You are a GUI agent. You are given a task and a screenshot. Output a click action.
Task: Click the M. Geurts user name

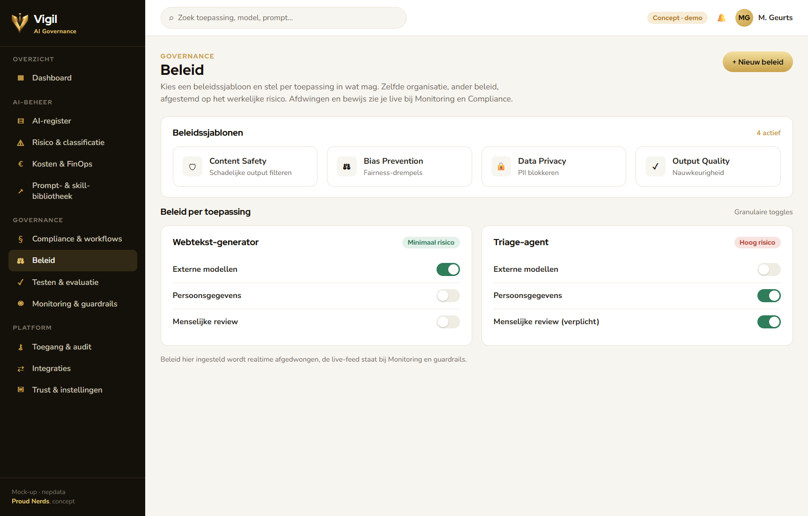[775, 18]
